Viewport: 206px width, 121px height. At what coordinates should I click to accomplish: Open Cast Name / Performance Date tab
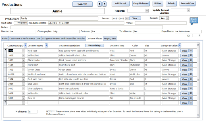(x=25, y=39)
